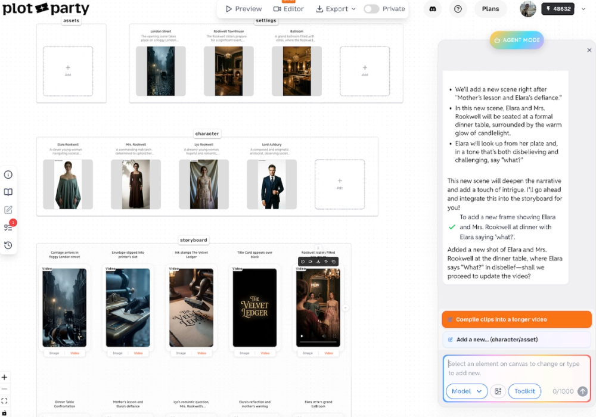Screen dimensions: 596x417
Task: Open the book/story icon in left sidebar
Action: [8, 192]
